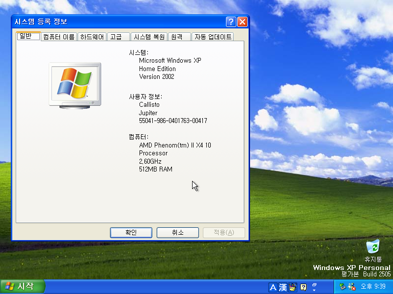This screenshot has width=393, height=294.
Task: Click the 확인 button
Action: pyautogui.click(x=131, y=233)
